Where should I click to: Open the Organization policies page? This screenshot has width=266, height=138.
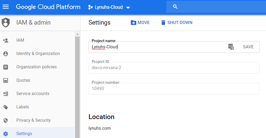[x=36, y=67]
